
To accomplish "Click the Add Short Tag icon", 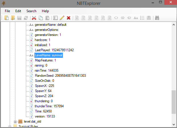I will (x=83, y=18).
